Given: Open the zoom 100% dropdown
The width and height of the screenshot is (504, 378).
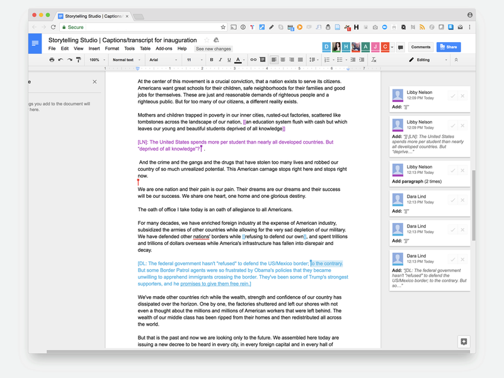Looking at the screenshot, I should click(97, 60).
